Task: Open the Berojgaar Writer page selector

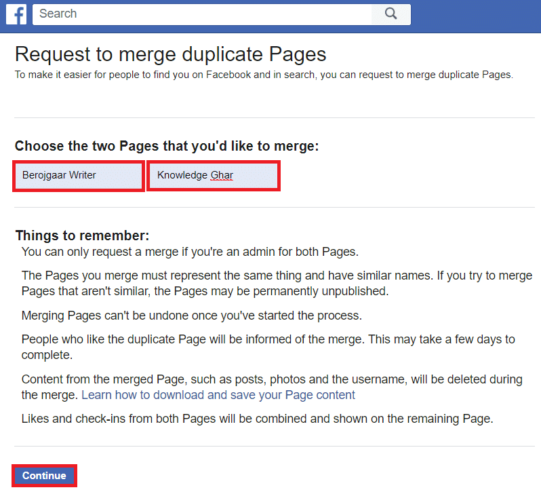Action: click(79, 176)
